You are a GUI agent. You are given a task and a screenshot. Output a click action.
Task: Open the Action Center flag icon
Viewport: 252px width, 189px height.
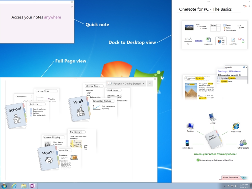[228, 186]
